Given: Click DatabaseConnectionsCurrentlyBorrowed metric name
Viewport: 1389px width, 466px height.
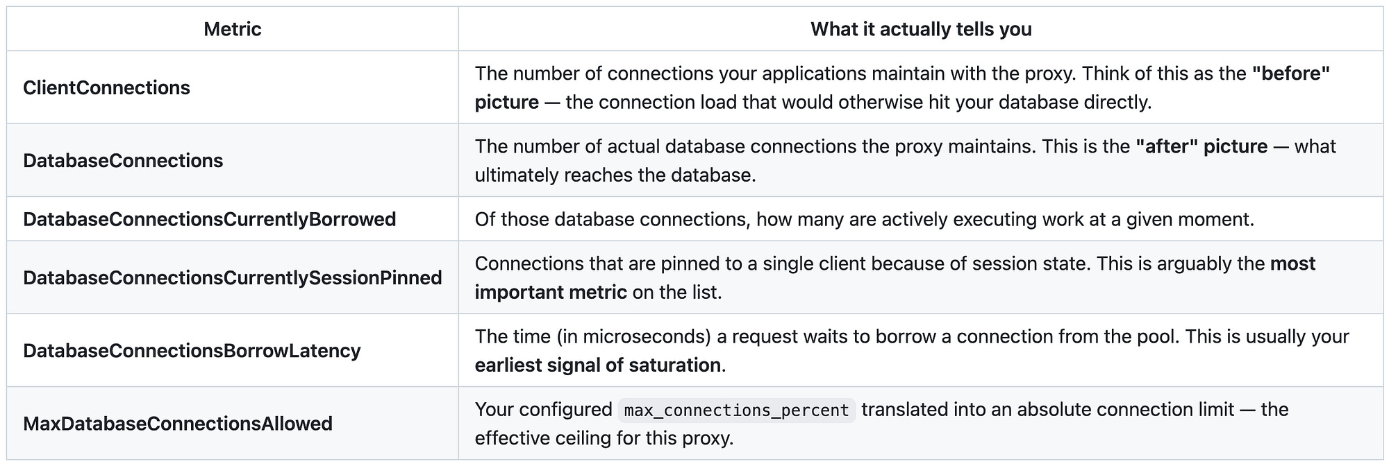Looking at the screenshot, I should pos(210,219).
